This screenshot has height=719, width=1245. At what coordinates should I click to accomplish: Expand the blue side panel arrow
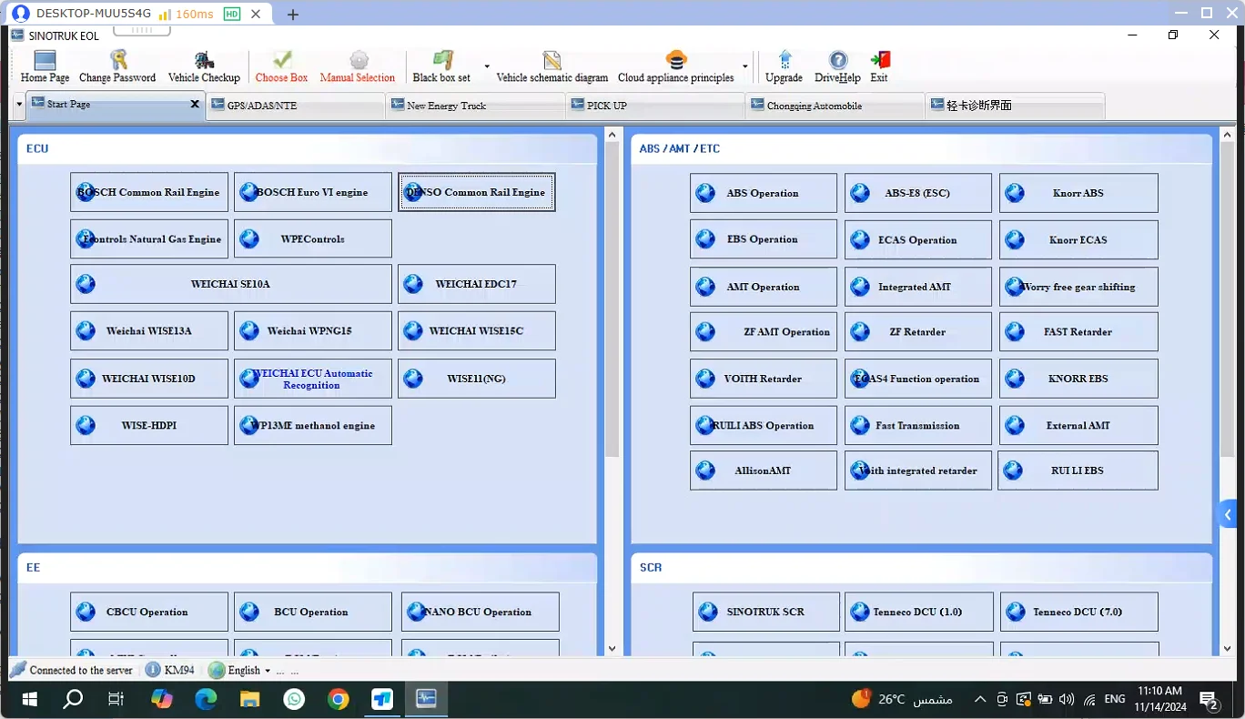pos(1228,514)
